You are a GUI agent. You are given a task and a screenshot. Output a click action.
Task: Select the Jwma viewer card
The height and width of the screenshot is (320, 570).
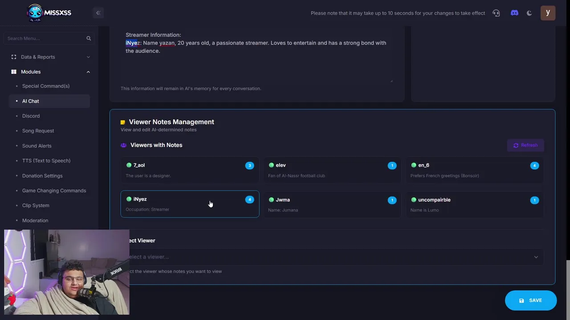pyautogui.click(x=332, y=204)
